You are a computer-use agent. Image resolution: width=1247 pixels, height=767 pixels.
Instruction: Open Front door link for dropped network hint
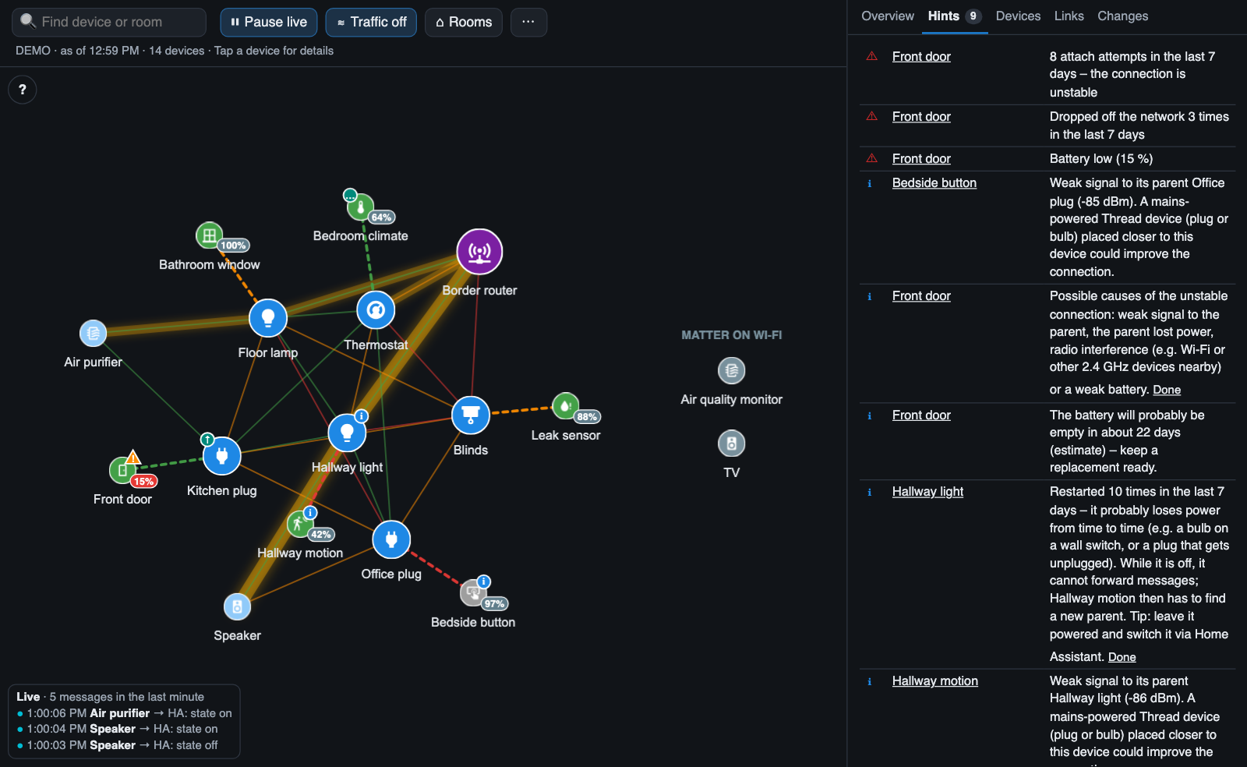click(921, 117)
